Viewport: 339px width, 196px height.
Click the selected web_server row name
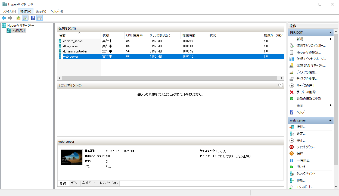pyautogui.click(x=71, y=57)
